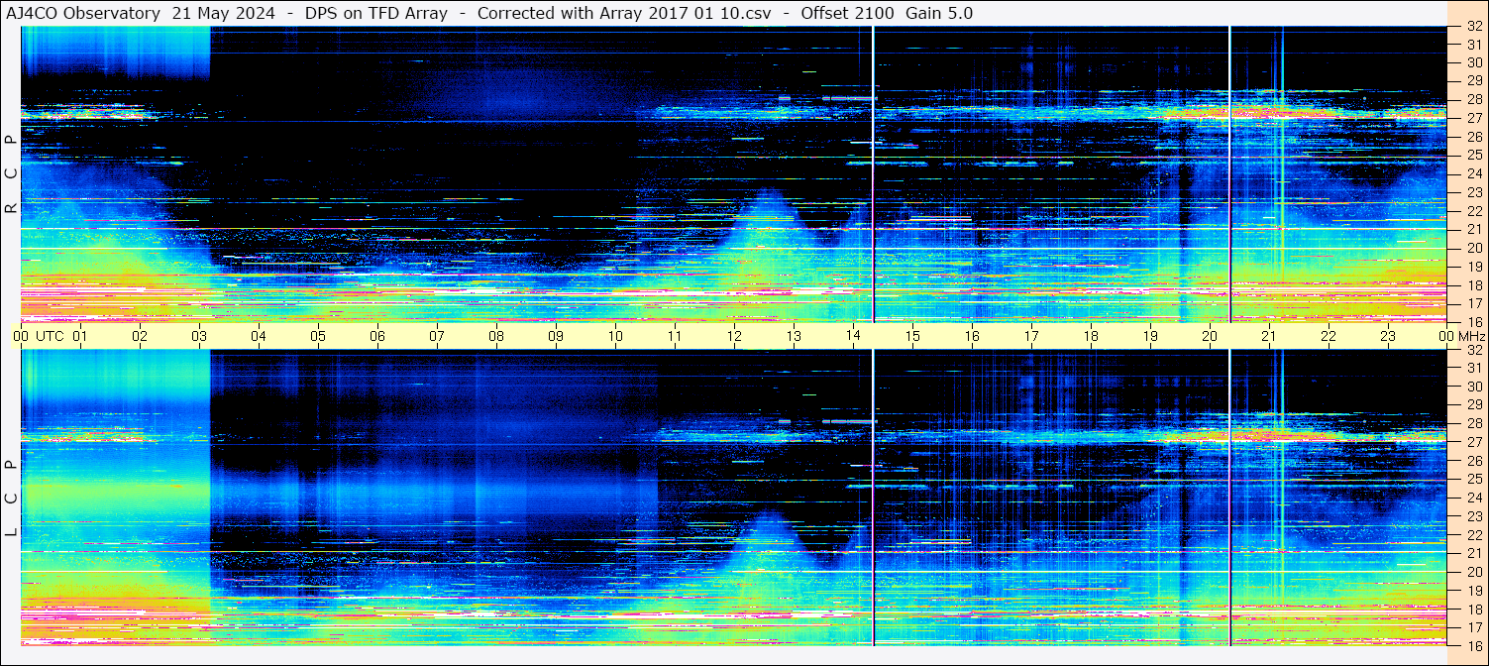
Task: Click the 18 hour tick label on time axis
Action: pyautogui.click(x=1091, y=336)
